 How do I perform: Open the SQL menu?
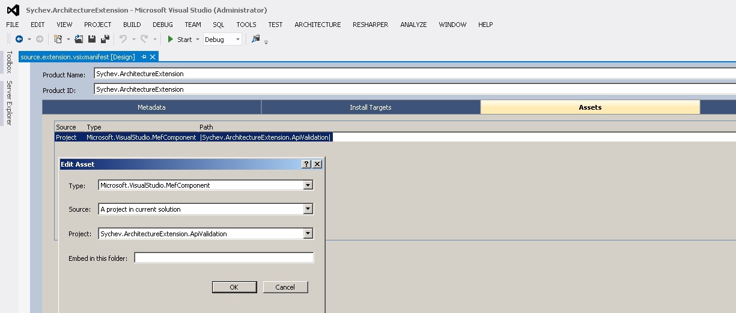click(219, 25)
